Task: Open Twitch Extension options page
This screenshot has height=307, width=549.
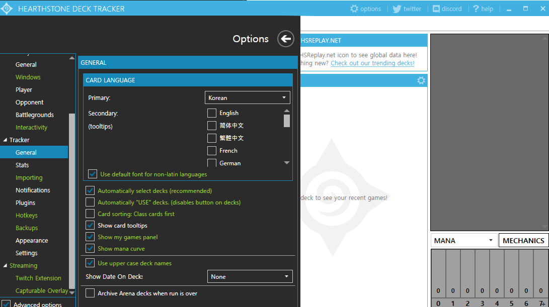Action: coord(39,278)
